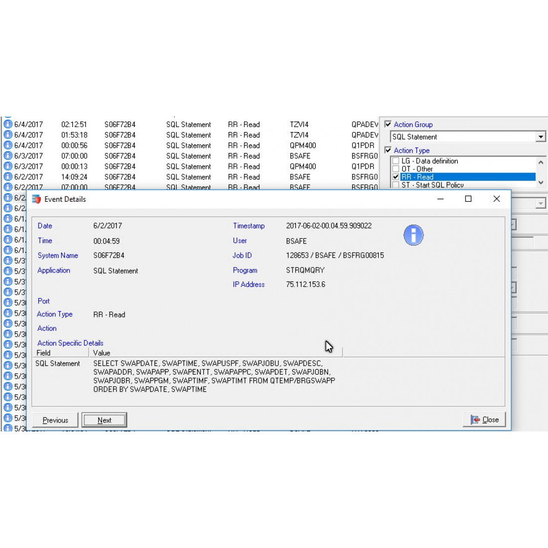Image resolution: width=548 pixels, height=548 pixels.
Task: Maximize the Event Details window
Action: [x=468, y=199]
